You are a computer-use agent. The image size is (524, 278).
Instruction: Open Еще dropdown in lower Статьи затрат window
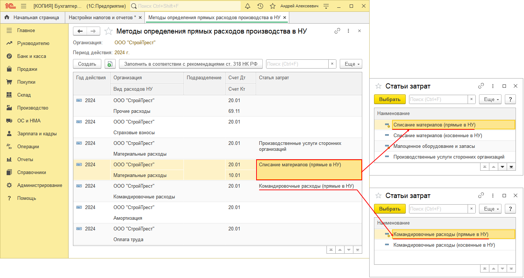pos(490,209)
